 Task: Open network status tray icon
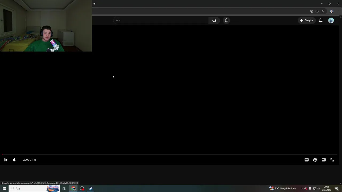click(x=314, y=189)
